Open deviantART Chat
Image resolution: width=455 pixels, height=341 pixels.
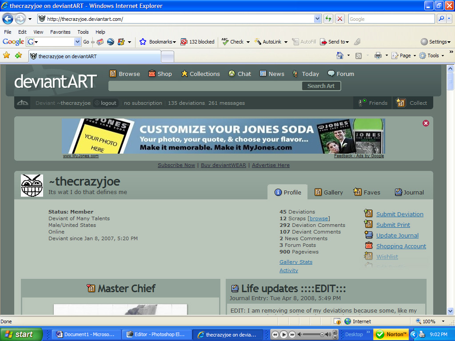click(x=239, y=74)
